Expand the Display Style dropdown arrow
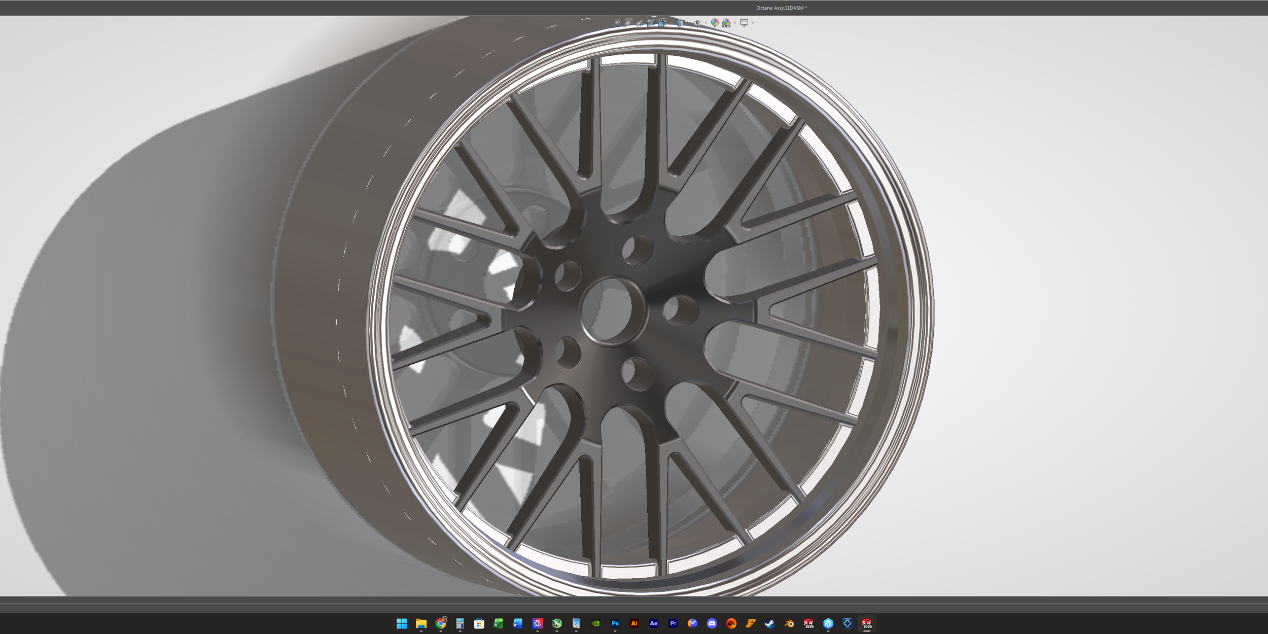 point(688,23)
